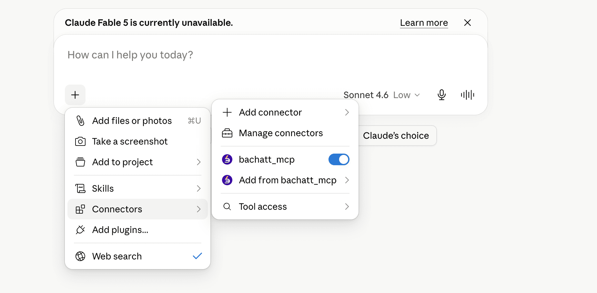The height and width of the screenshot is (293, 597).
Task: Open the Sonnet 4.6 Low model dropdown
Action: coord(381,95)
